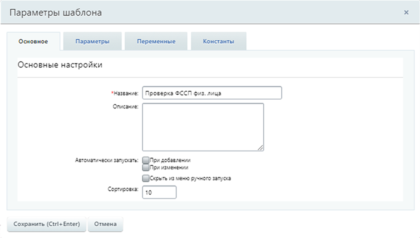
Task: Click the Сортировка number field
Action: [159, 192]
